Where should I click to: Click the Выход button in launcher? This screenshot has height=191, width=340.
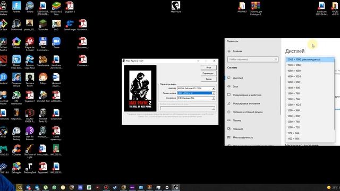tap(209, 79)
